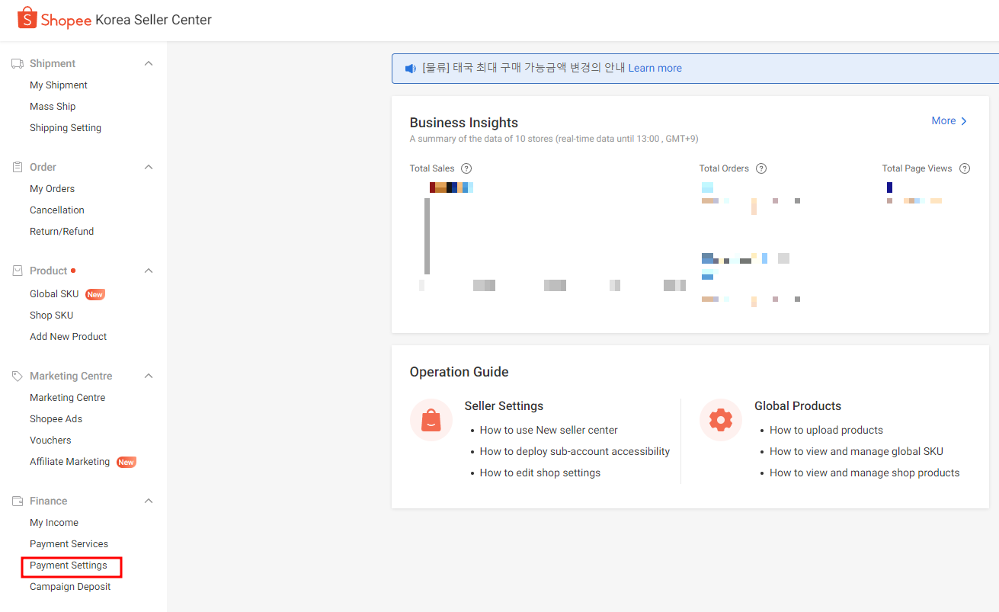999x612 pixels.
Task: Open How to view and manage shop products
Action: coord(865,473)
